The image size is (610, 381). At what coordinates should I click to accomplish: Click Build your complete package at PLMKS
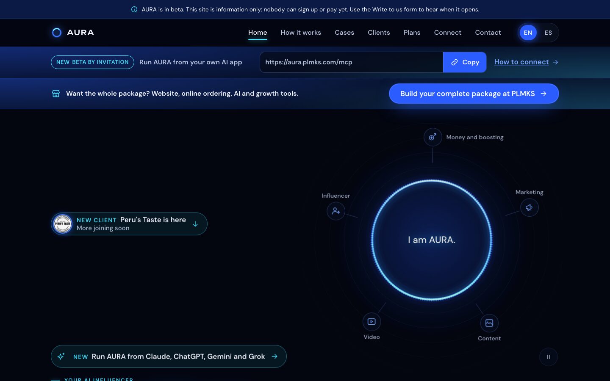coord(474,94)
